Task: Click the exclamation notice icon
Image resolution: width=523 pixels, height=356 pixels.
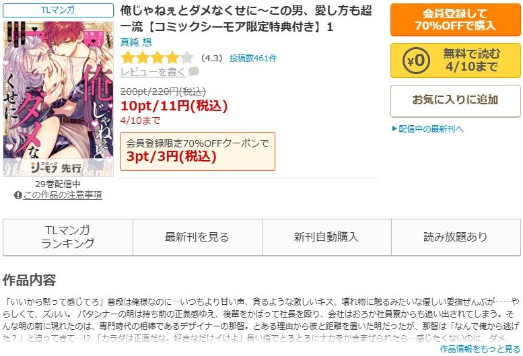Action: pyautogui.click(x=18, y=195)
